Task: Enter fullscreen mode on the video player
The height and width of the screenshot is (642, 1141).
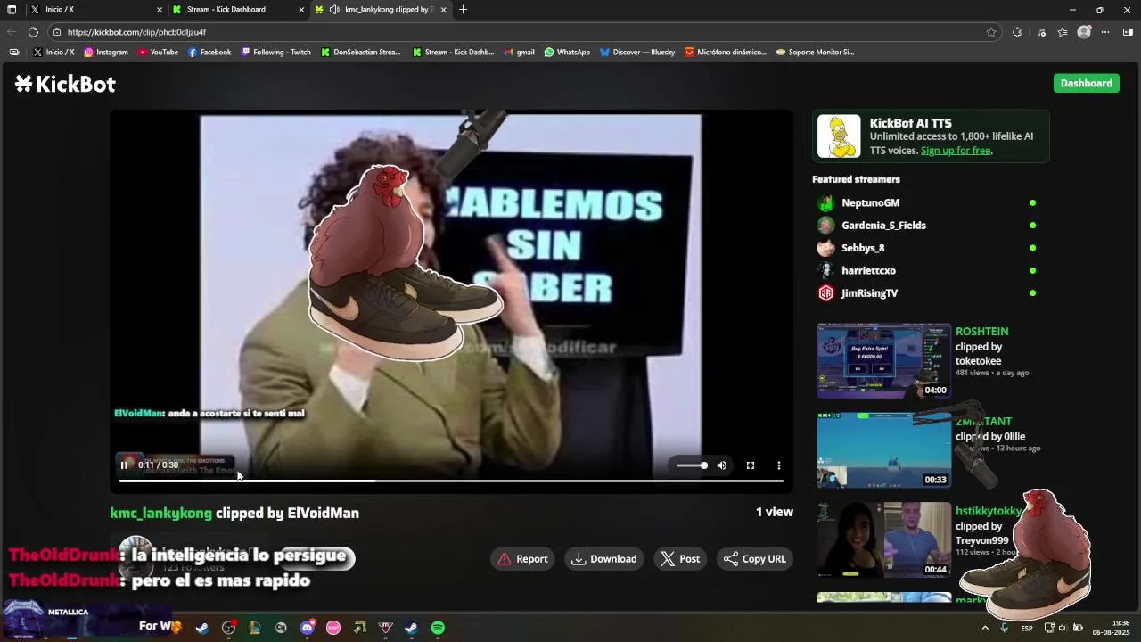Action: pos(751,465)
